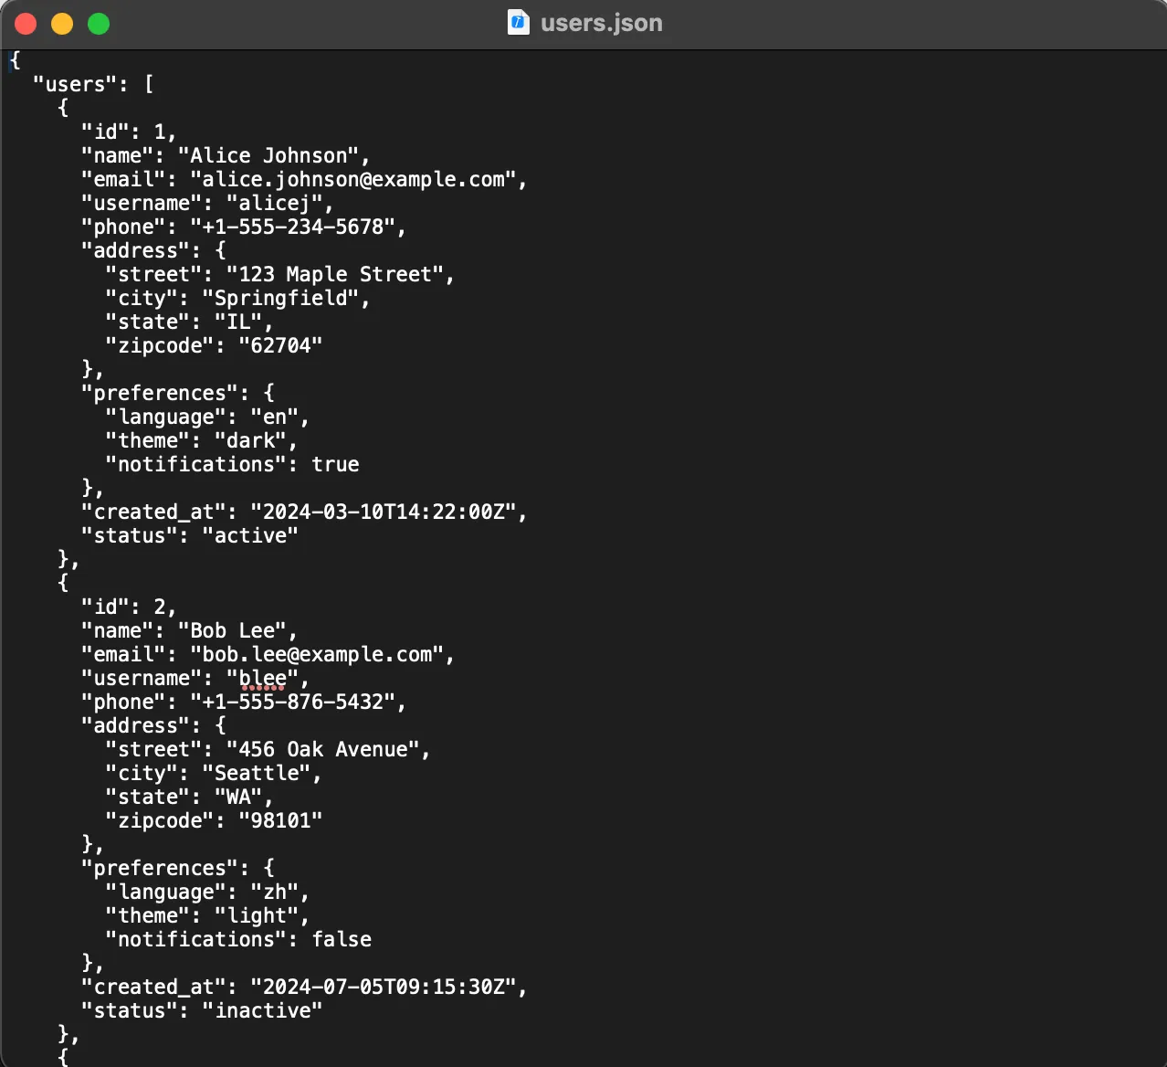Click the underlined misspelled word "blee"
This screenshot has height=1067, width=1167.
coord(263,679)
